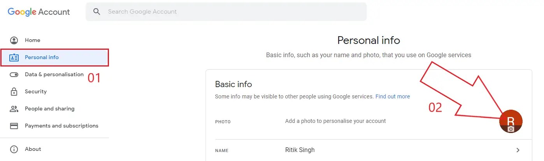The height and width of the screenshot is (161, 544).
Task: Click the Personal info ID card icon
Action: click(14, 58)
